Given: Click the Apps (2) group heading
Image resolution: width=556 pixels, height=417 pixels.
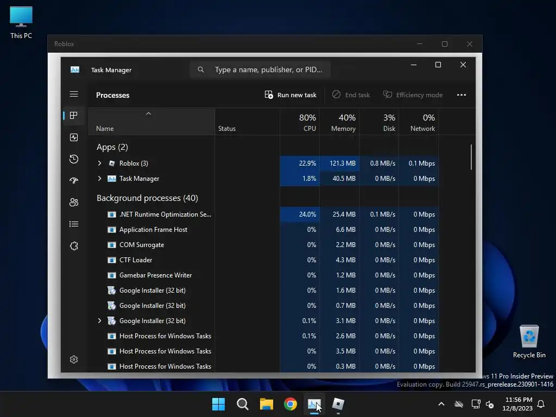Looking at the screenshot, I should tap(112, 147).
